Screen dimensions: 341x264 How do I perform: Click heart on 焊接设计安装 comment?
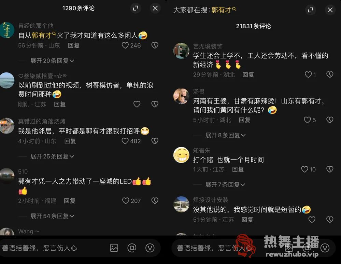click(x=312, y=219)
